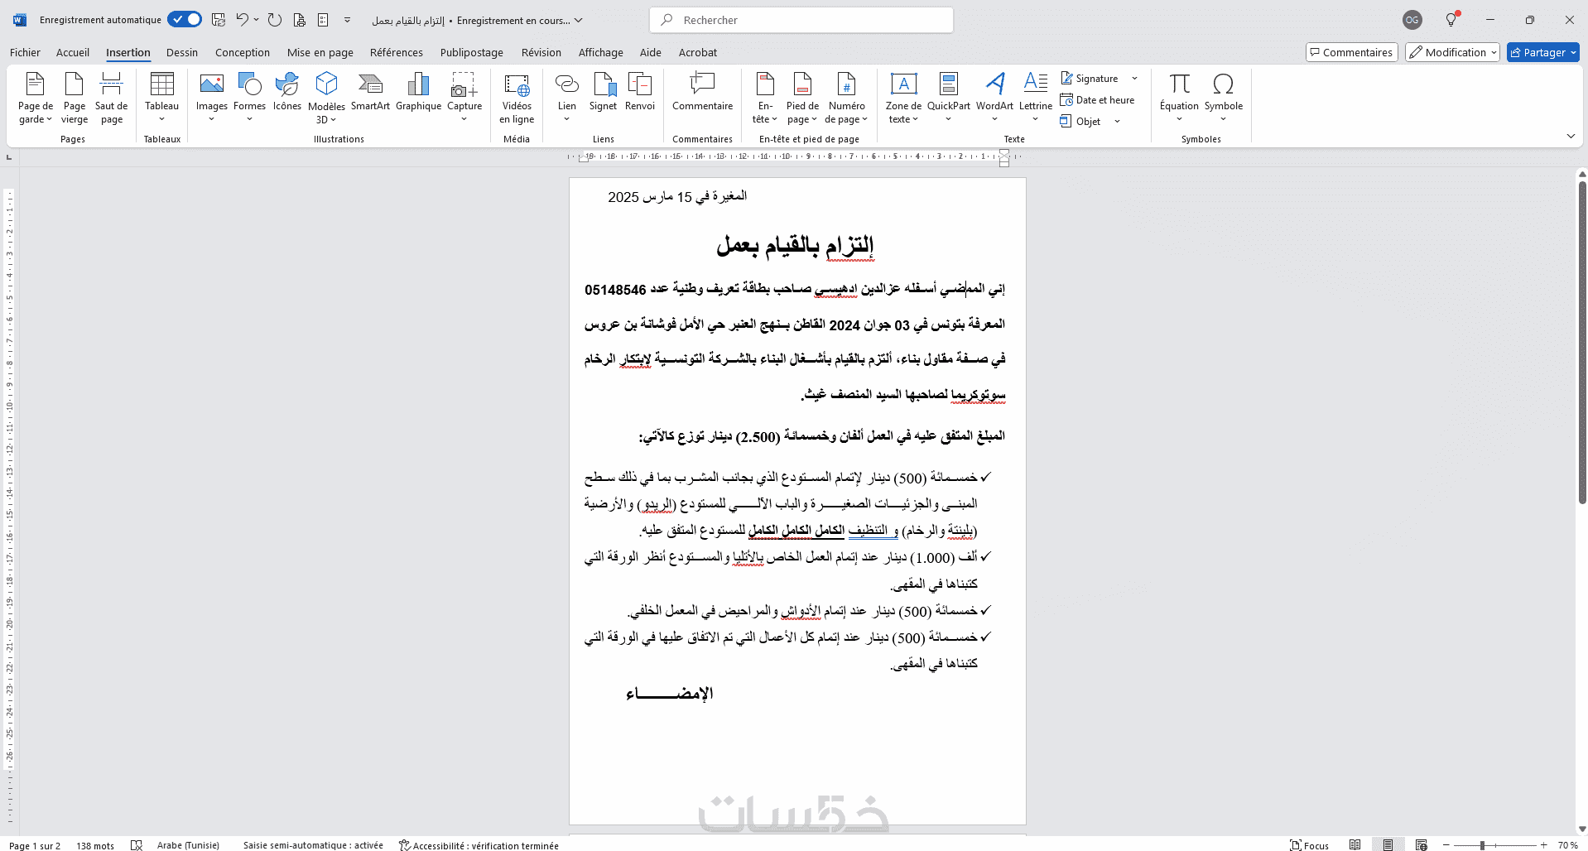Open the SmartArt graphic tool

tap(370, 92)
